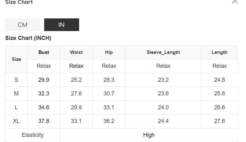Image resolution: width=246 pixels, height=142 pixels.
Task: Click the Size header cell
Action: click(17, 59)
